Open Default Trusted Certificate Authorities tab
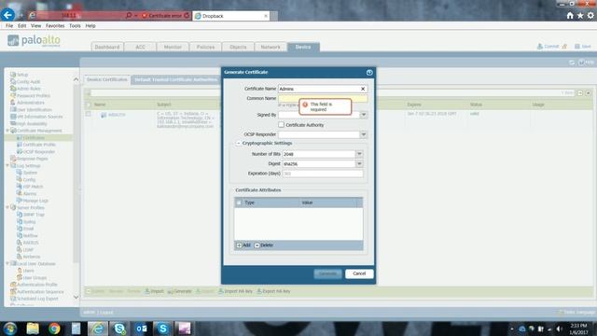The width and height of the screenshot is (597, 336). (x=176, y=80)
